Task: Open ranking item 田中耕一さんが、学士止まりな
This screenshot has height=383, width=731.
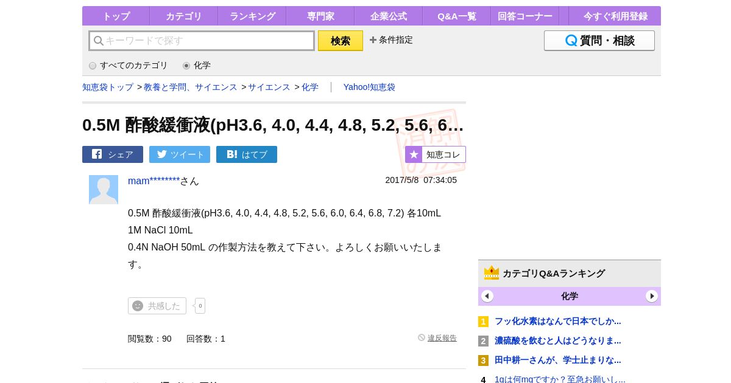Action: tap(558, 360)
